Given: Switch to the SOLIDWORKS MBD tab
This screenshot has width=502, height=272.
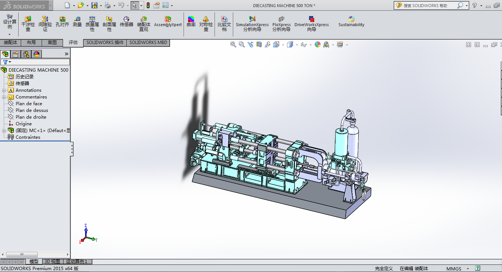Looking at the screenshot, I should click(148, 43).
